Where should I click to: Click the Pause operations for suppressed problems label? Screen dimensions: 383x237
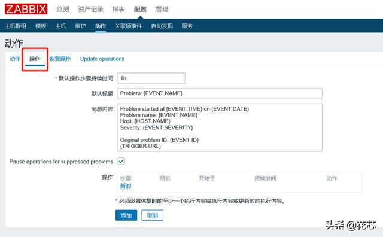tap(61, 162)
